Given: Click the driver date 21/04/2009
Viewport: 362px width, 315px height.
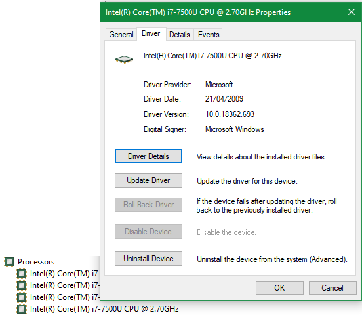Looking at the screenshot, I should coord(224,99).
